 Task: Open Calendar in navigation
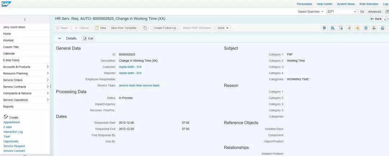tap(25, 53)
